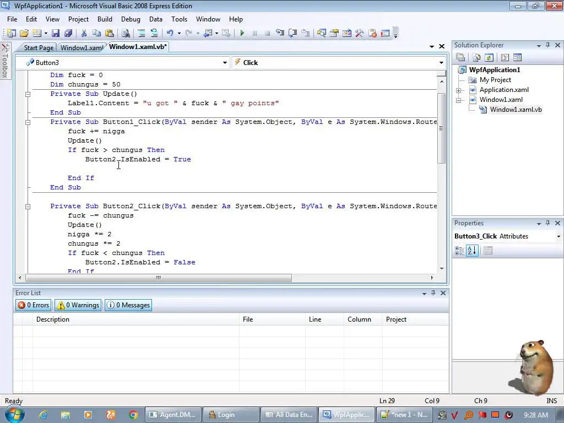Sort Error List by Line column
The image size is (564, 423).
[324, 319]
